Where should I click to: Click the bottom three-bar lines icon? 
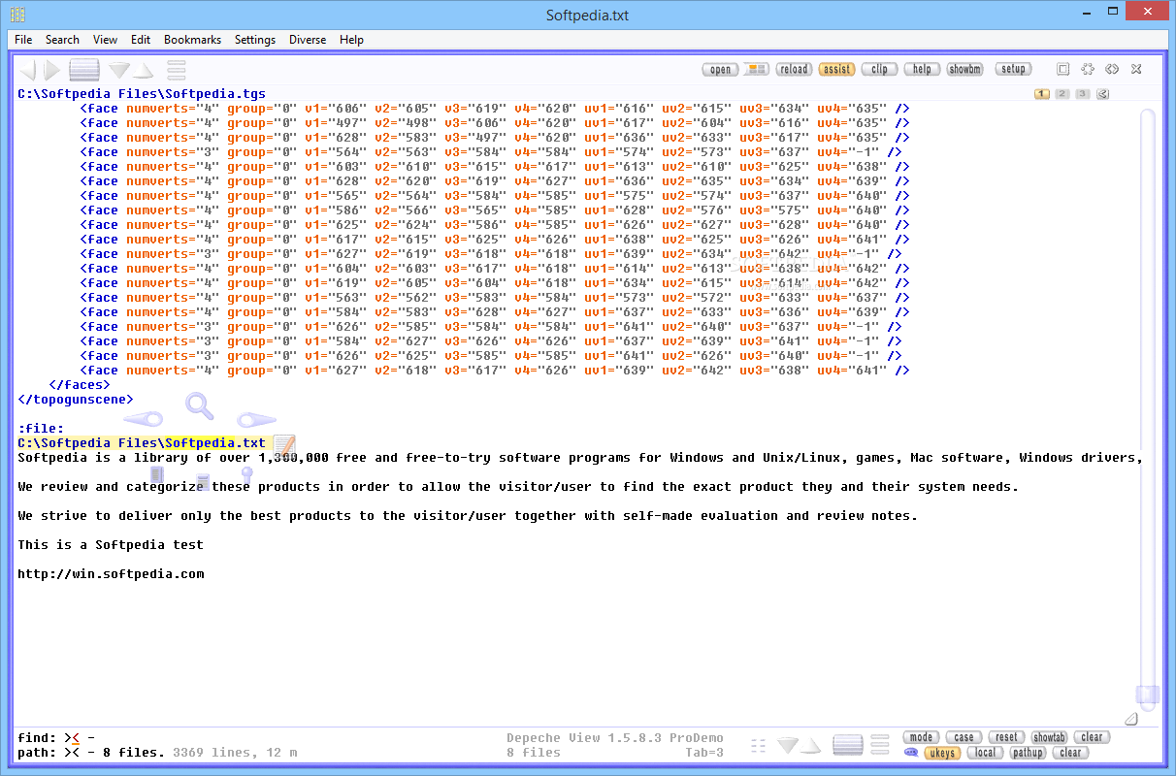[x=880, y=745]
